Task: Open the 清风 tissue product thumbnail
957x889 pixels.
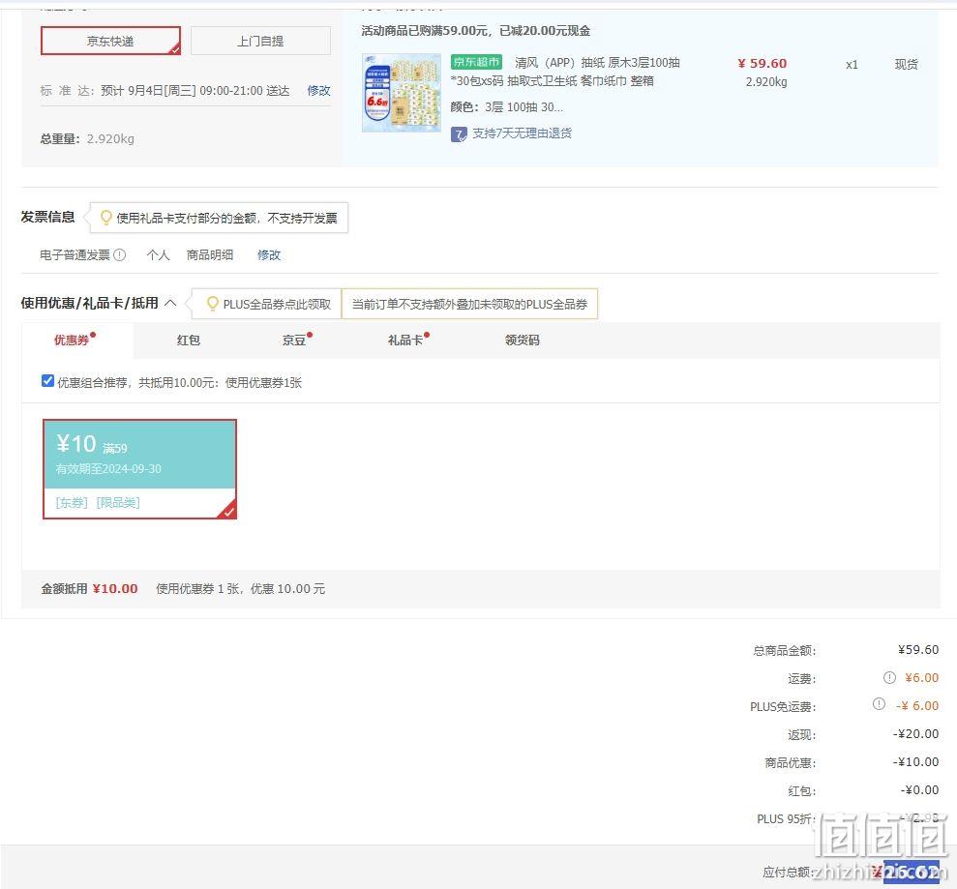Action: [x=401, y=93]
